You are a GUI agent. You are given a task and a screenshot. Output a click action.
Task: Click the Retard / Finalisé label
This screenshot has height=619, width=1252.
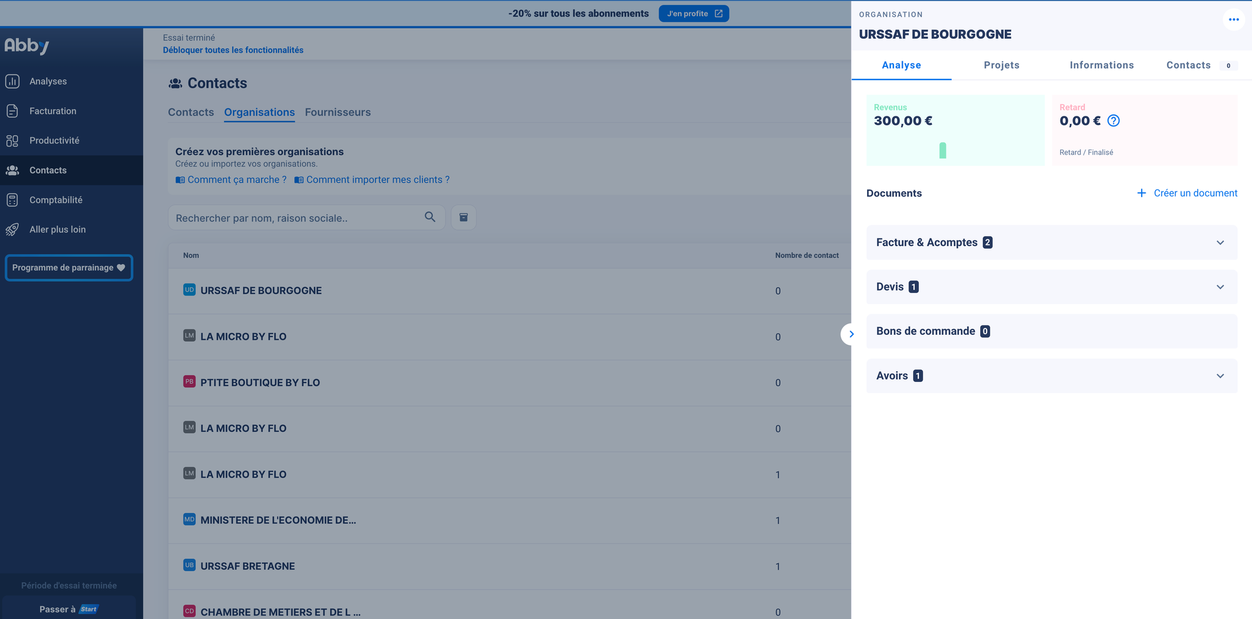[1086, 153]
